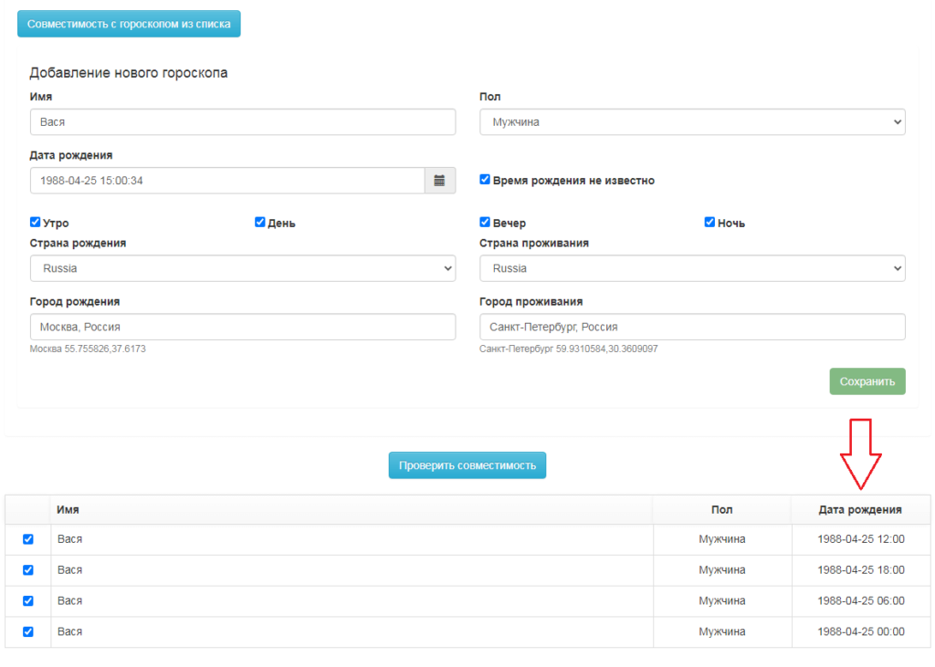Expand the 'Страна проживания' dropdown
The width and height of the screenshot is (935, 667).
click(x=692, y=268)
